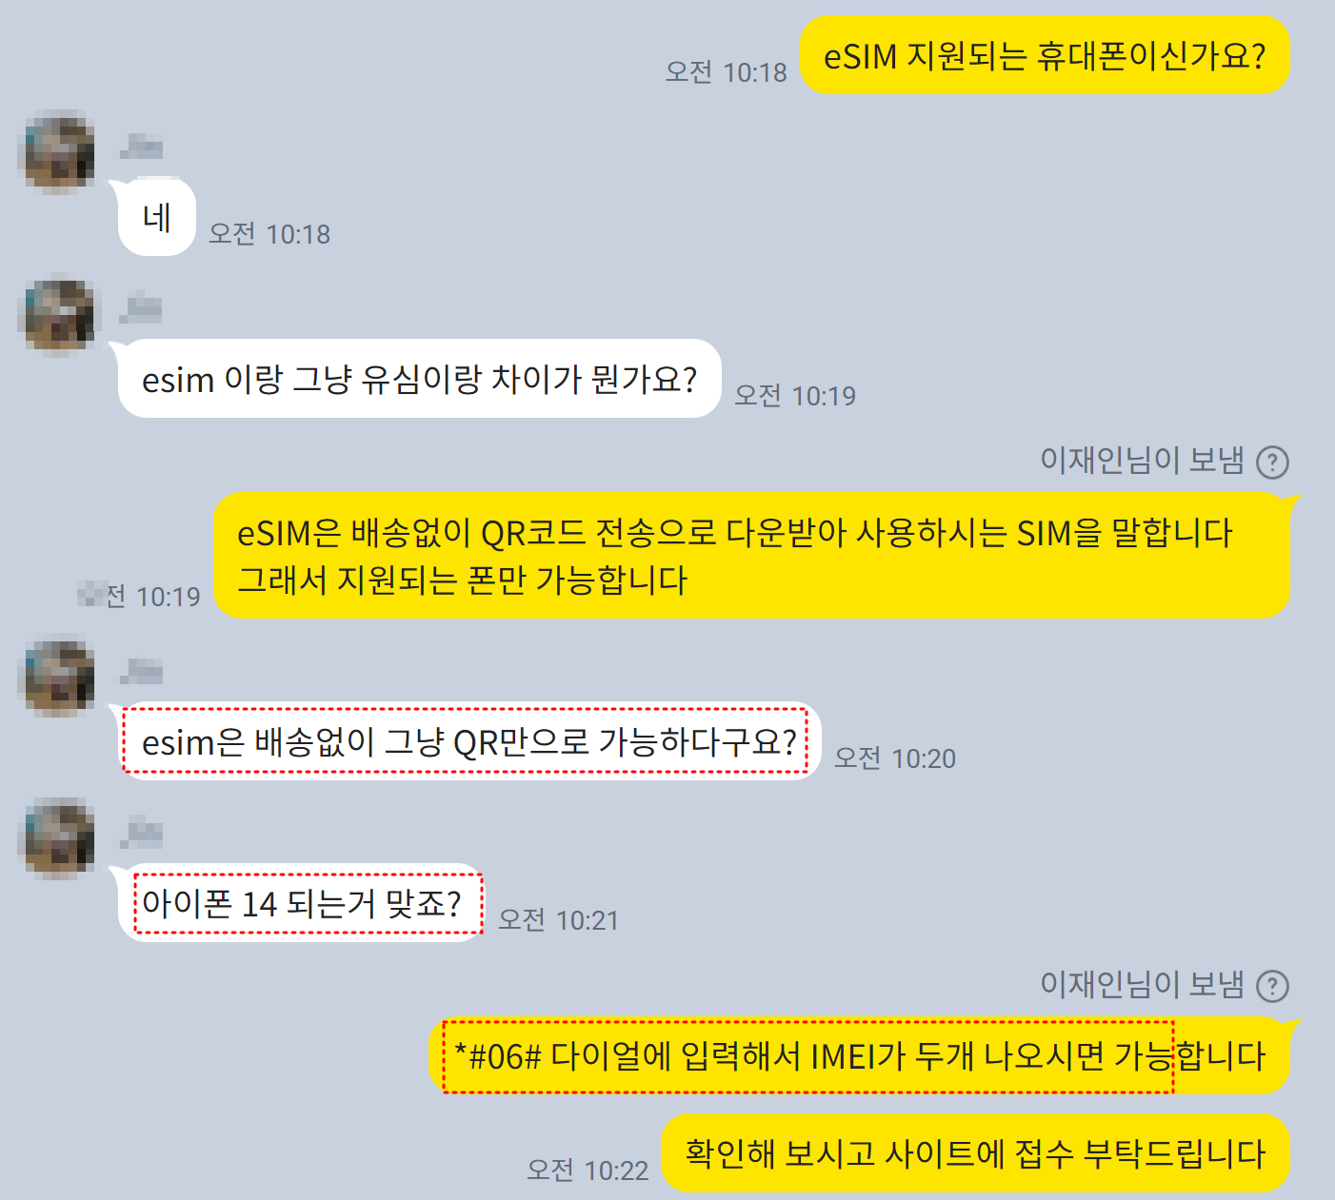
Task: Select the esim 이랑 그냥 유심이랑 message
Action: 418,379
